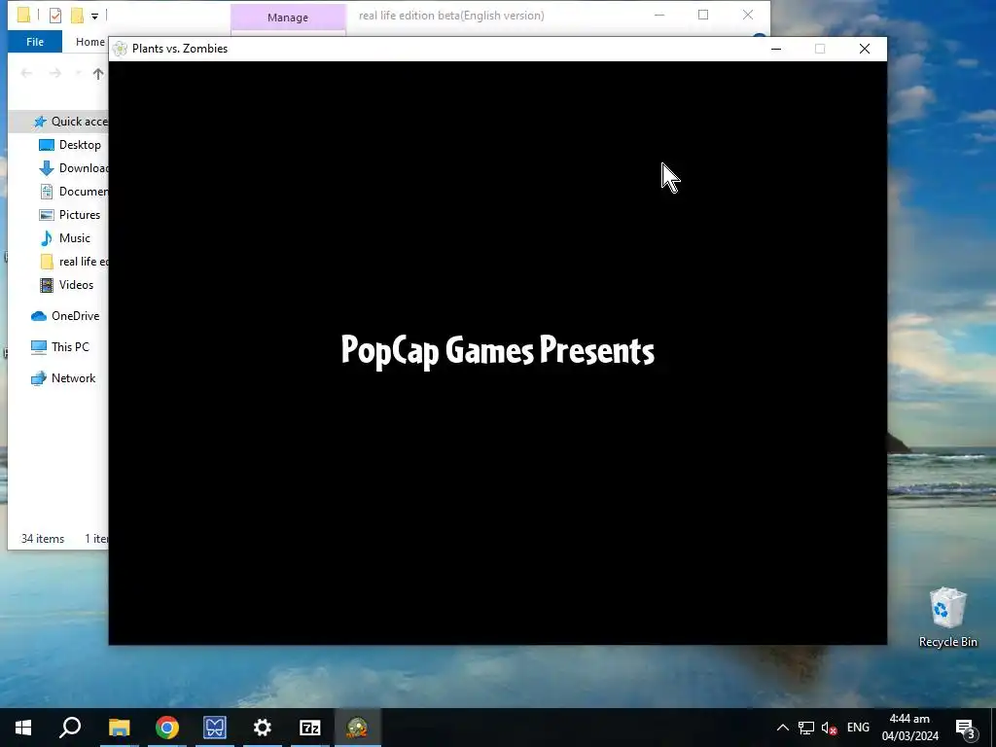Go up one folder level in File Explorer
This screenshot has height=747, width=996.
[98, 74]
